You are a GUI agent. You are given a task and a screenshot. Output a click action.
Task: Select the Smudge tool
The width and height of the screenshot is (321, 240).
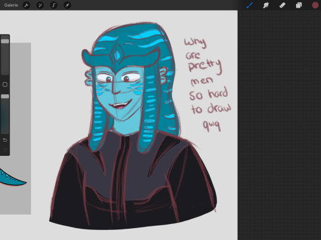[266, 5]
